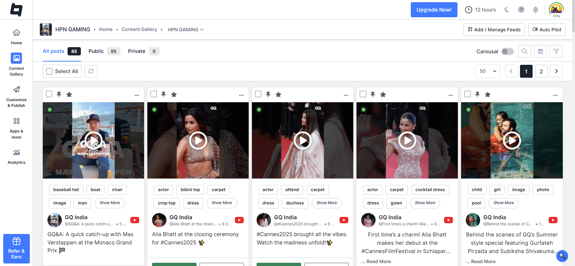Click the 'cocktail dress' tag

(430, 190)
